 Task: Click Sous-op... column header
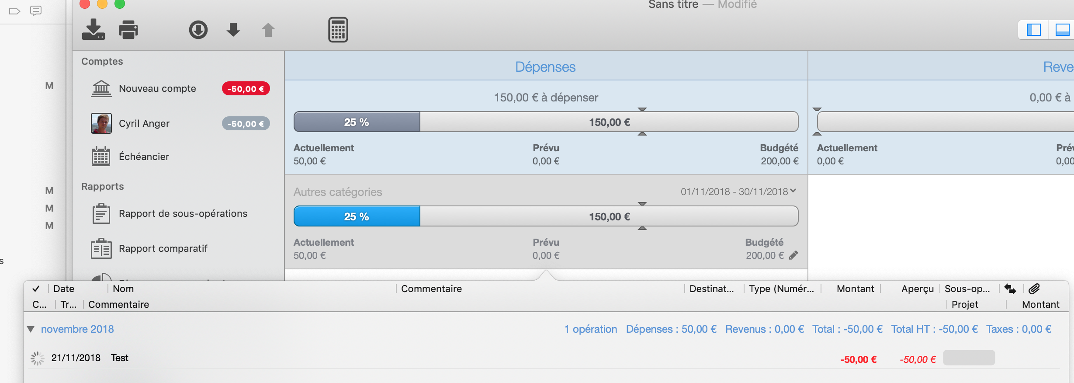tap(967, 289)
